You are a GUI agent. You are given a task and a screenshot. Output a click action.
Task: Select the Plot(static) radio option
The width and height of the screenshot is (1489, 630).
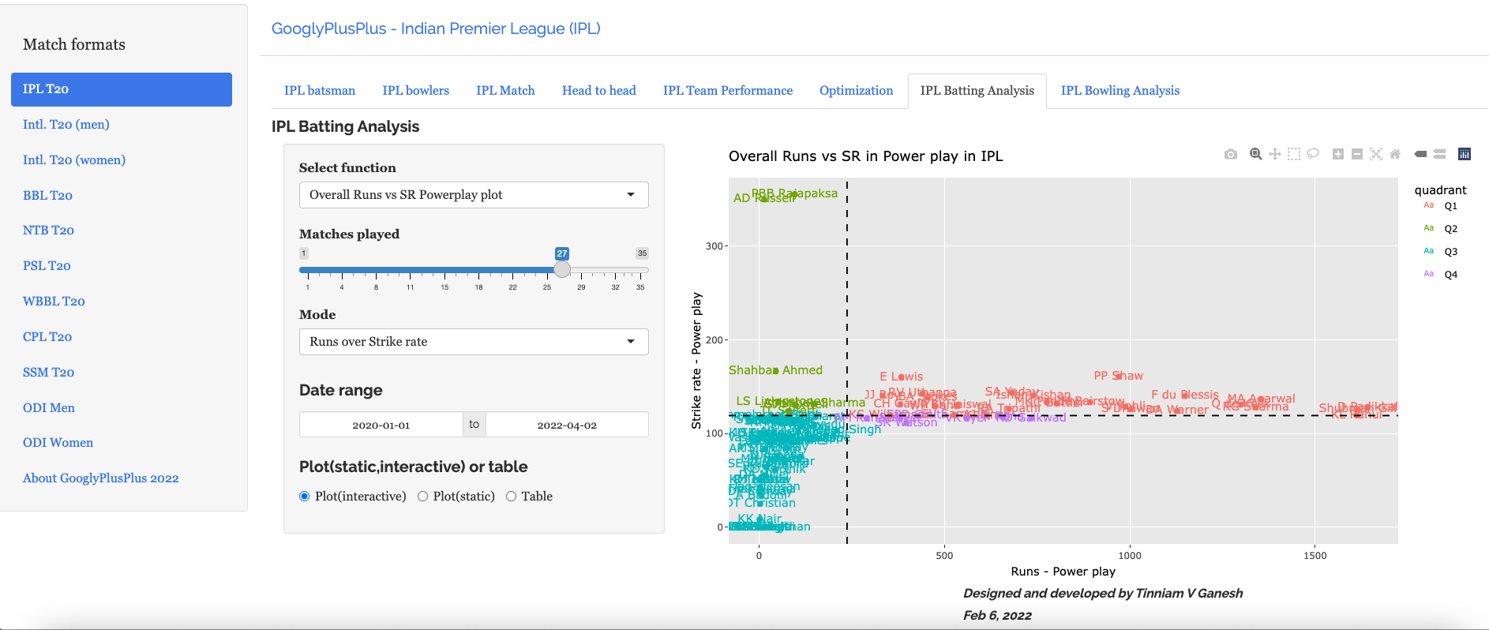[x=423, y=497]
